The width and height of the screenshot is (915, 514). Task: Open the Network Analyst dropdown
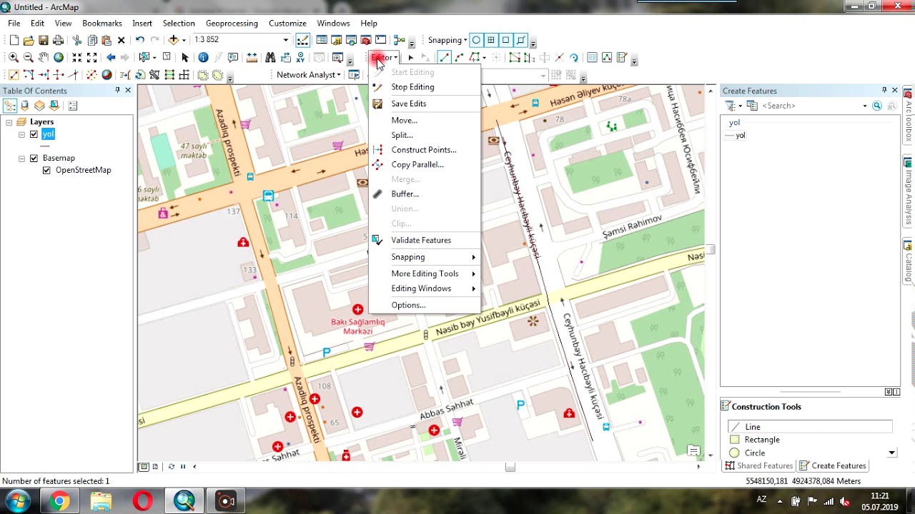pyautogui.click(x=308, y=75)
